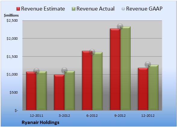The width and height of the screenshot is (177, 127).
Task: Select the green actual bar for 3-2012
Action: 70,90
